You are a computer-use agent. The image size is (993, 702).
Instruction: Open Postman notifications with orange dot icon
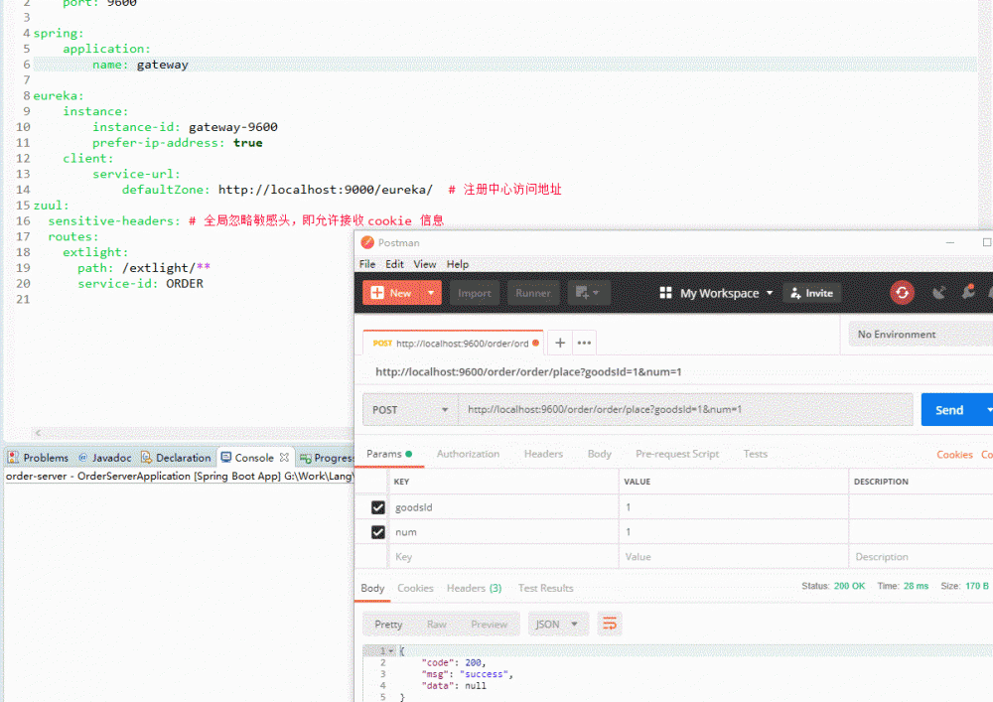pyautogui.click(x=968, y=291)
